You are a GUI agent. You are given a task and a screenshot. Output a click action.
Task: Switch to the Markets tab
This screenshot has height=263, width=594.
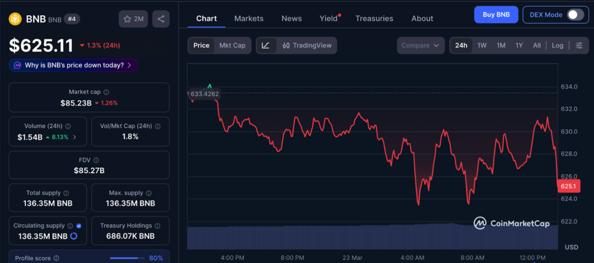pos(249,19)
